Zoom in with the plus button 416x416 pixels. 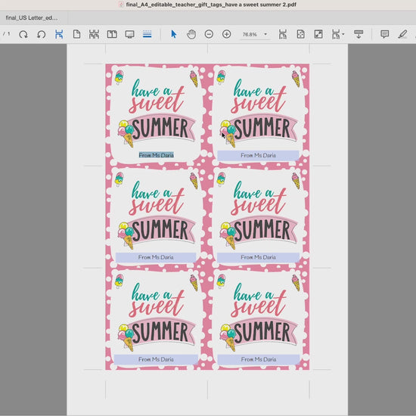point(227,34)
